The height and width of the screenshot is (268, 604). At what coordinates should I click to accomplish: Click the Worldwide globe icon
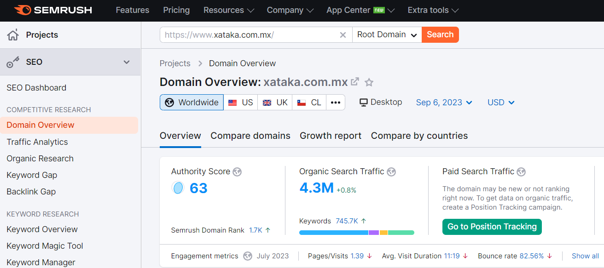[x=169, y=103]
